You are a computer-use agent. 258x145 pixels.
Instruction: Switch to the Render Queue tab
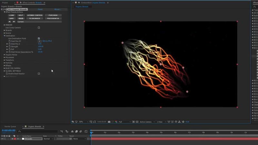coord(10,126)
